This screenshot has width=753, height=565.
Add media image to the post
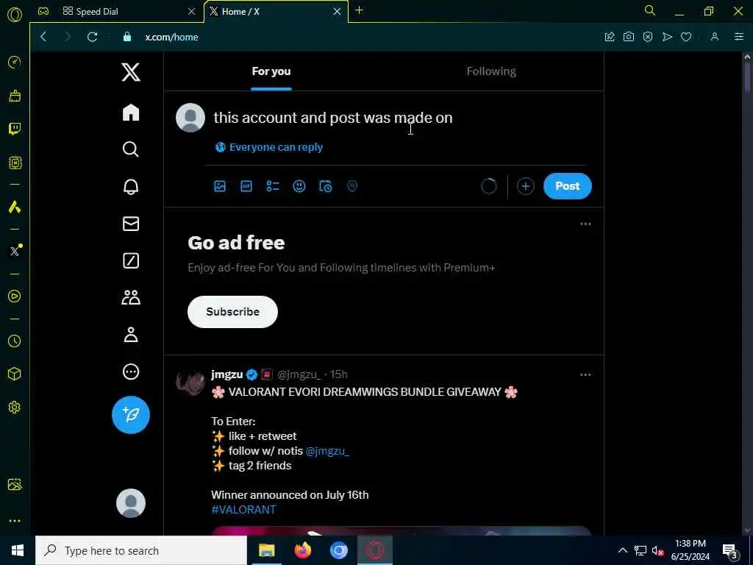(219, 186)
